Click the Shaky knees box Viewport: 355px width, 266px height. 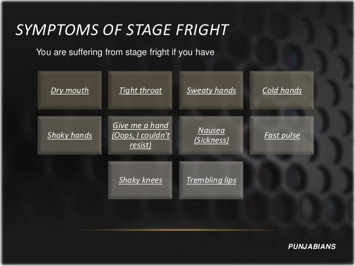coord(140,180)
